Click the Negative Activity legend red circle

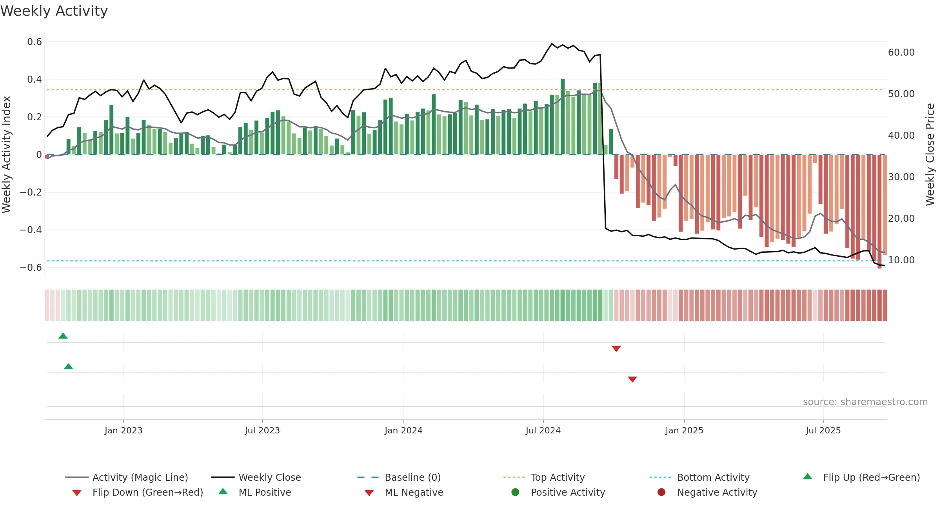661,492
